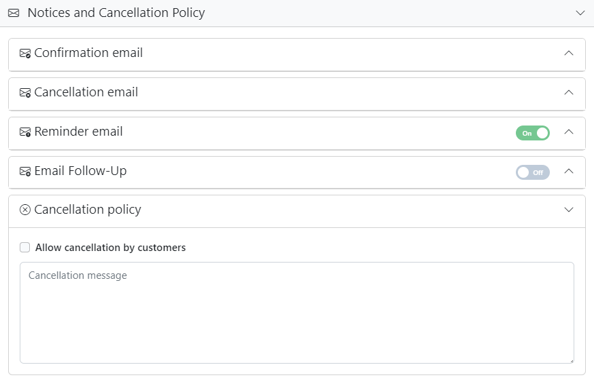The height and width of the screenshot is (384, 594).
Task: Turn on the Email Follow-Up toggle
Action: point(532,172)
